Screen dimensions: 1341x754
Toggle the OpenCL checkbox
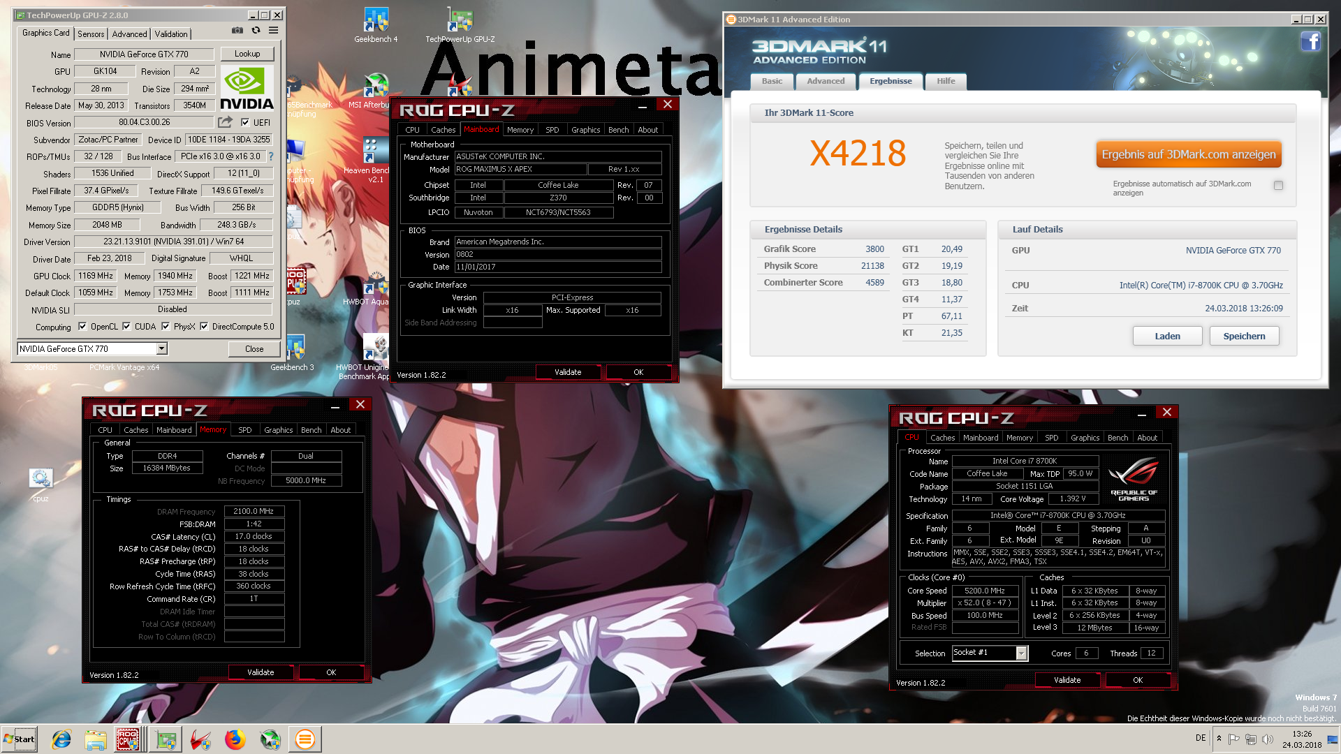click(82, 326)
